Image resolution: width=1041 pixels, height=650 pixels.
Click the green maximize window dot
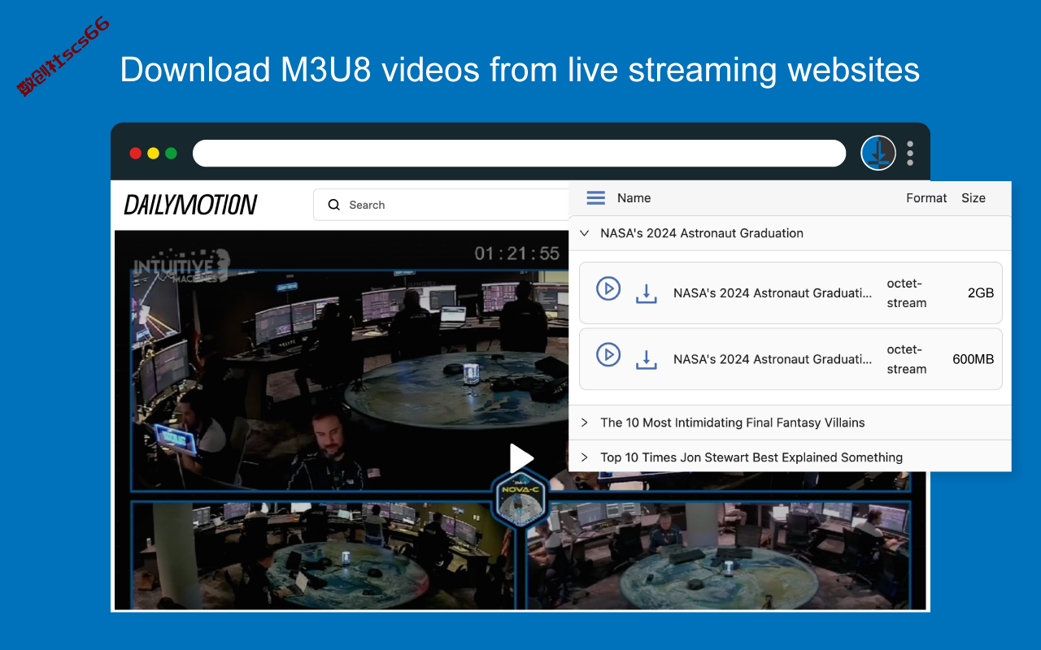(x=171, y=153)
